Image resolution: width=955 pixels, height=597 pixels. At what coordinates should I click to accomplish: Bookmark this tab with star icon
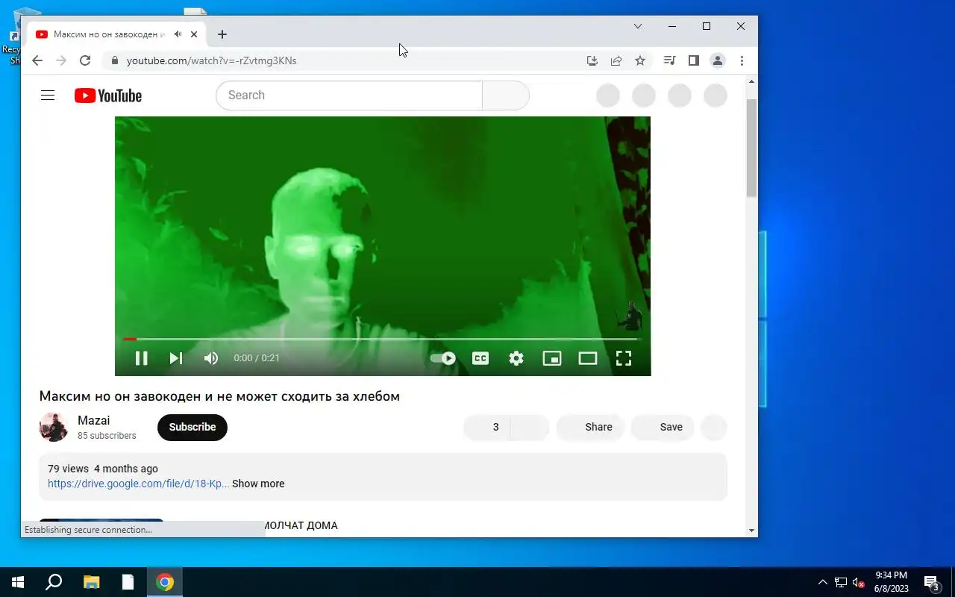coord(640,60)
